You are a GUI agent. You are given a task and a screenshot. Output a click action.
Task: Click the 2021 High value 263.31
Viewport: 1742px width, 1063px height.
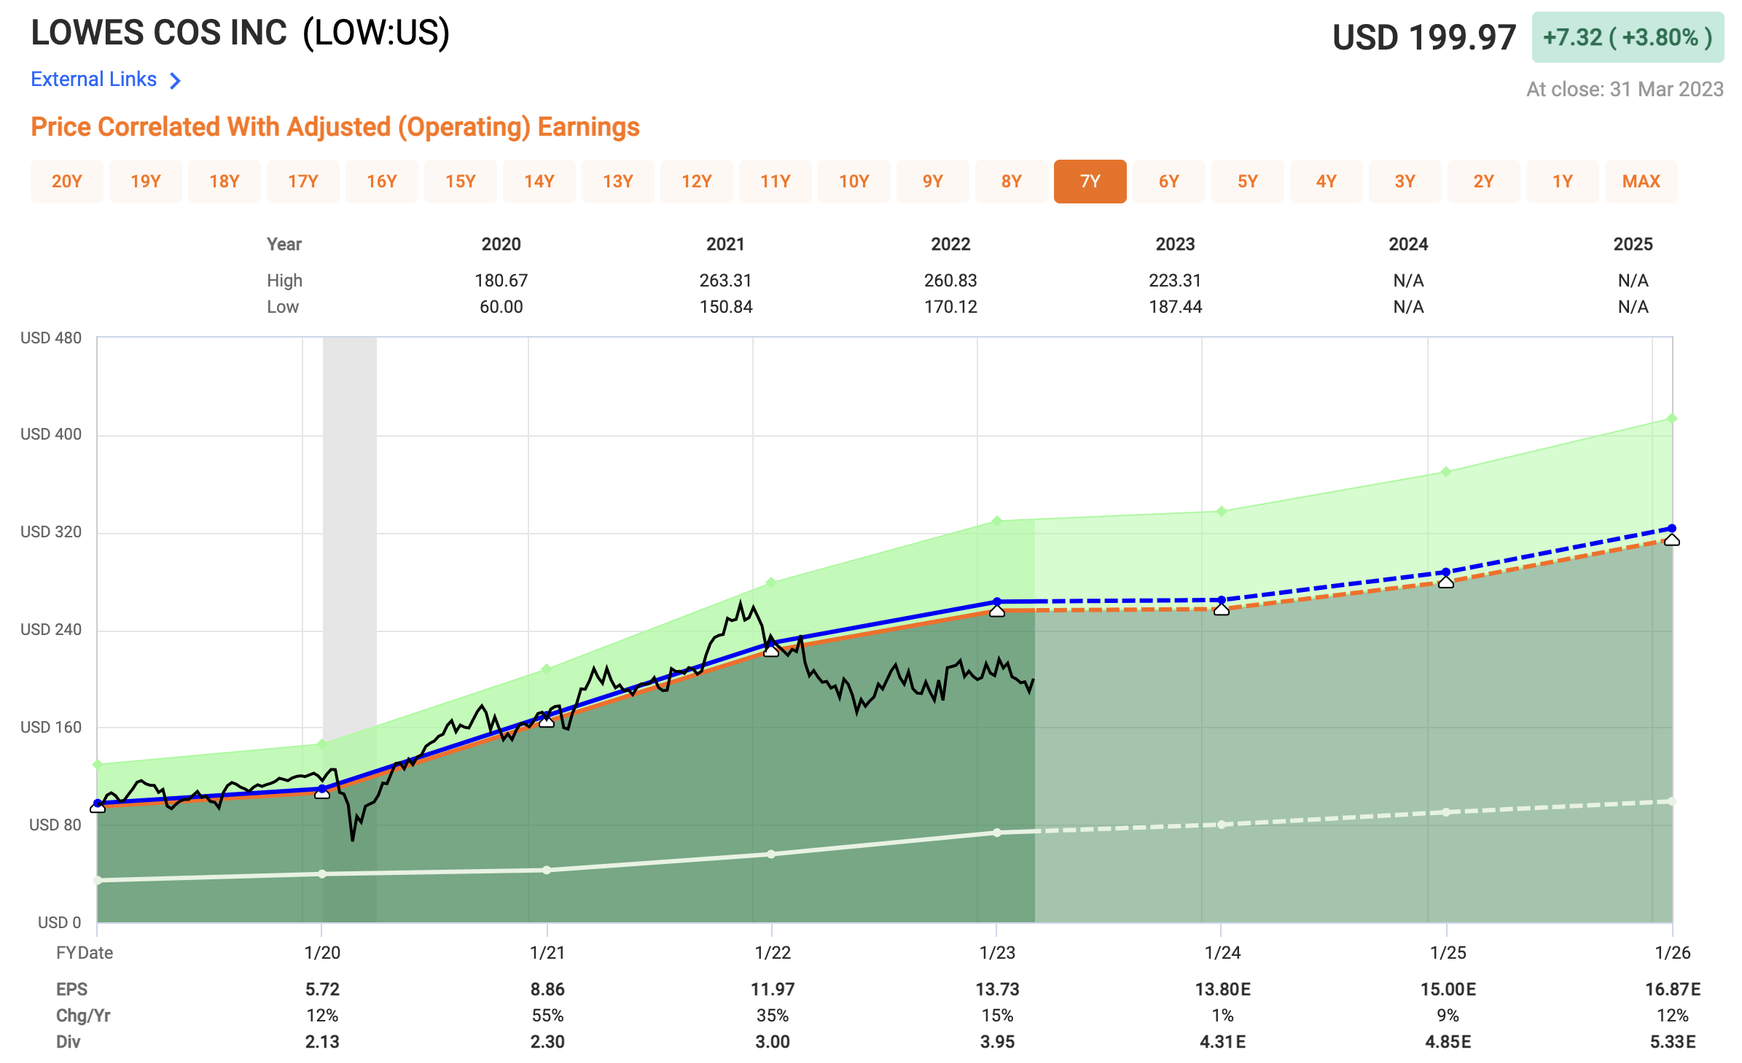point(726,281)
